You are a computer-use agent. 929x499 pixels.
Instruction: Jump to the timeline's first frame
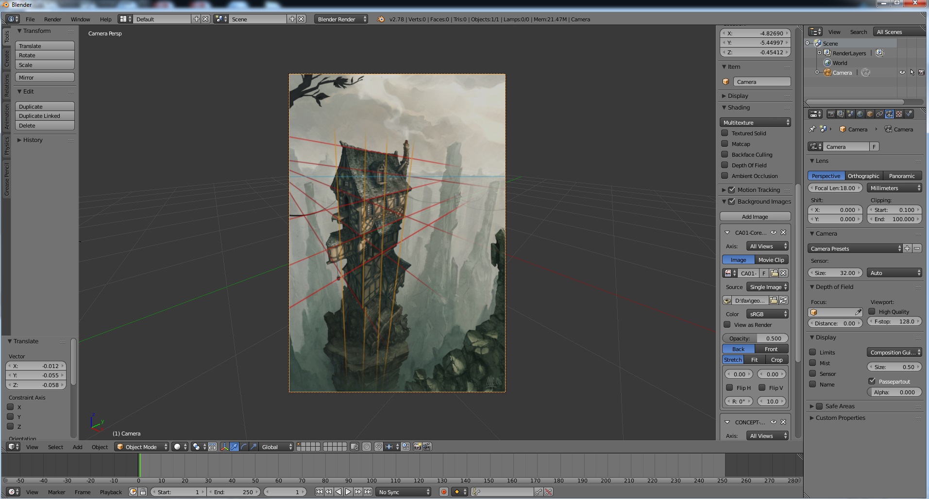[319, 492]
